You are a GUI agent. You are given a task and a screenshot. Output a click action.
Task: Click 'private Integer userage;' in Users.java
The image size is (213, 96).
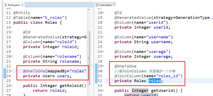(144, 56)
